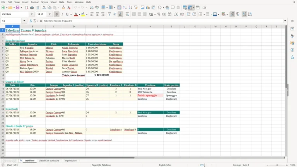Toggle Wrap Text button
This screenshot has height=167, width=297.
coord(127,14)
